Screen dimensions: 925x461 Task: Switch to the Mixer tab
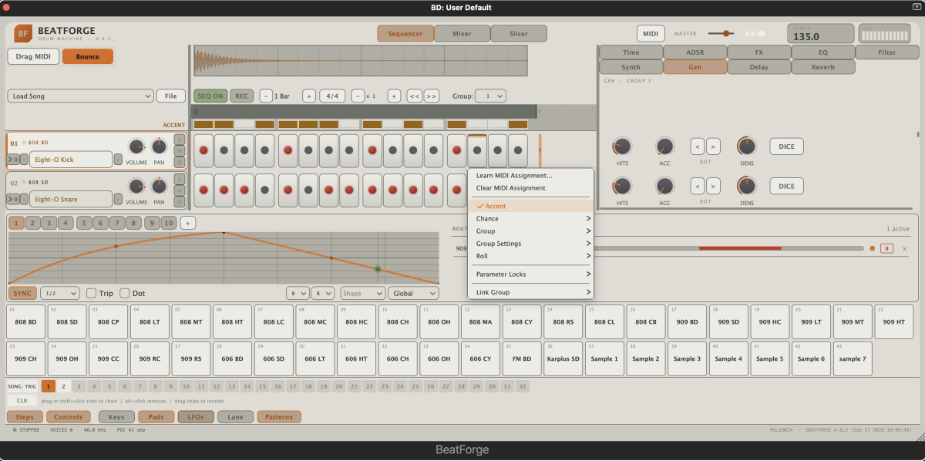coord(462,33)
